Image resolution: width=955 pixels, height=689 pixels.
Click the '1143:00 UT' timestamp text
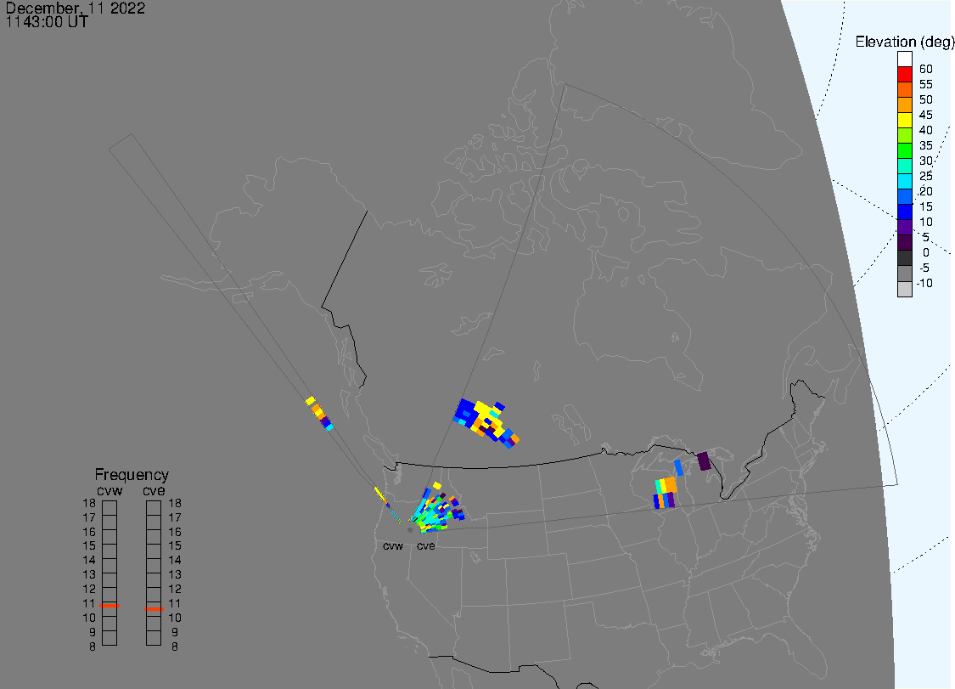coord(47,22)
